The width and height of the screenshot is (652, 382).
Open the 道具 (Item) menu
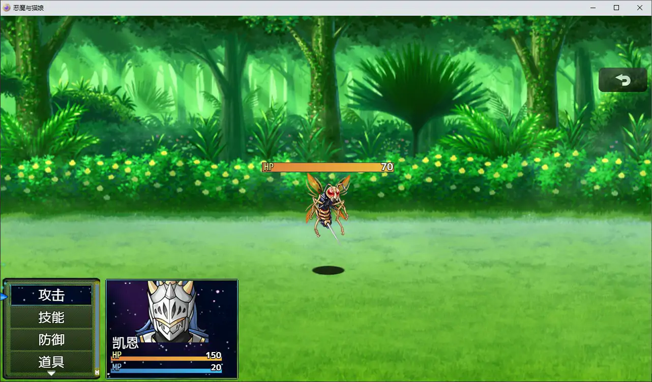click(51, 362)
